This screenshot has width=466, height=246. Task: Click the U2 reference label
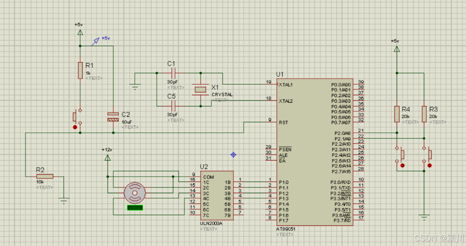tap(204, 167)
